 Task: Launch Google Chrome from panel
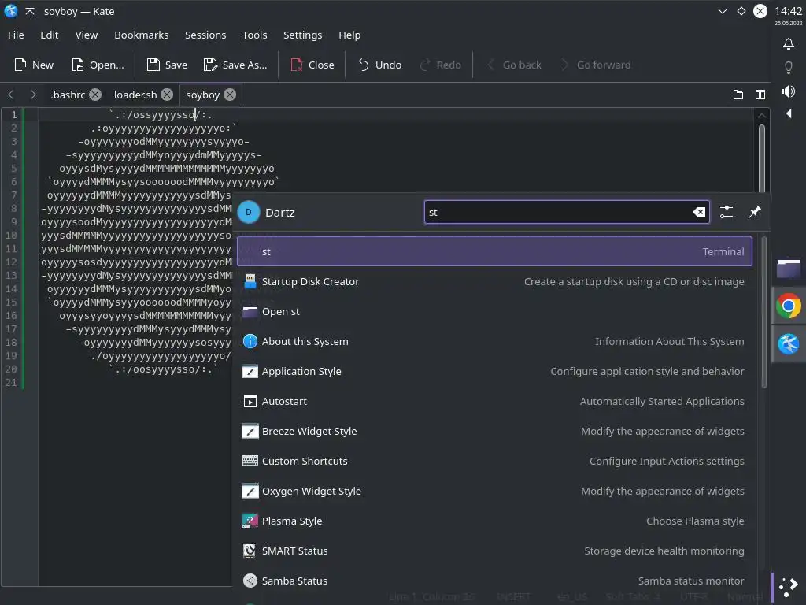pyautogui.click(x=788, y=306)
